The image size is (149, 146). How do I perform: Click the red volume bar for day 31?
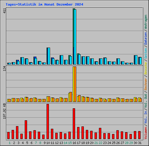[139, 135]
